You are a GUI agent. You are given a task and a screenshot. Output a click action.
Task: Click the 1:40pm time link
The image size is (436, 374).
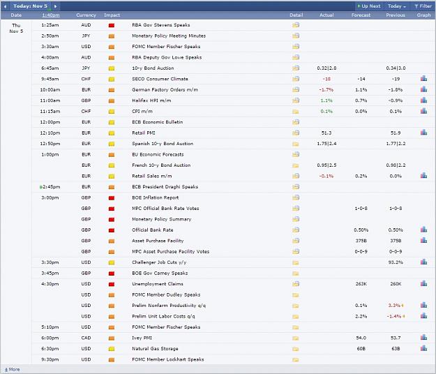coord(51,15)
